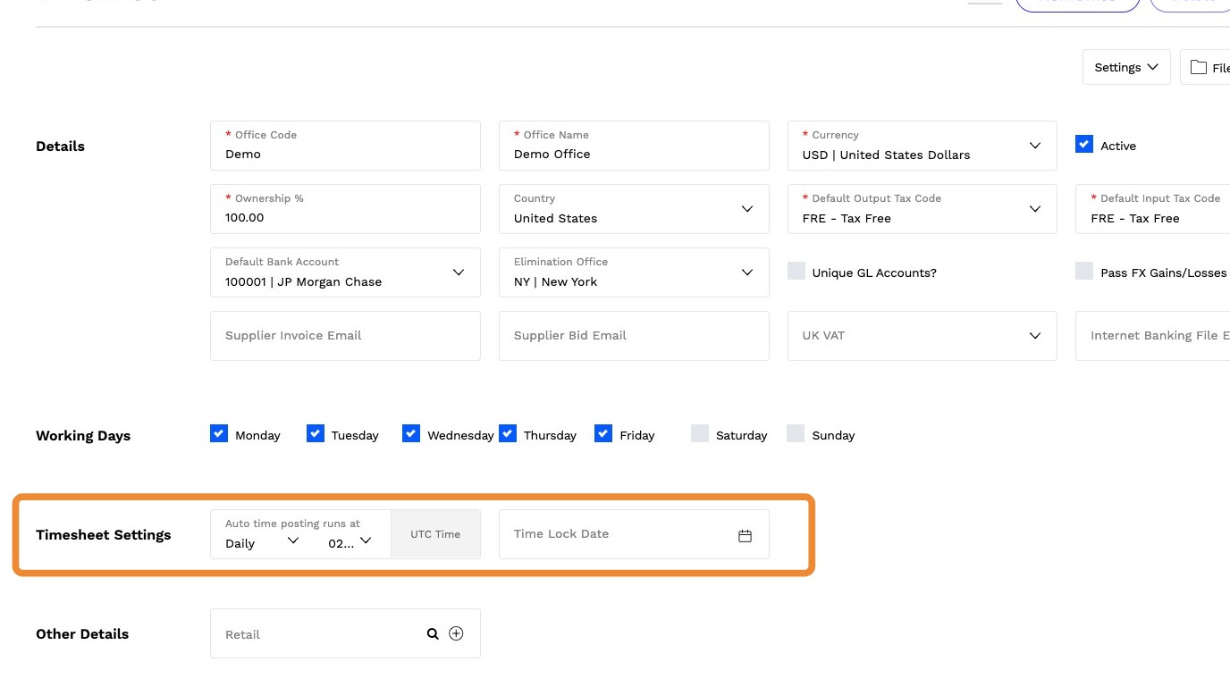Open the Elimination Office dropdown
Viewport: 1230px width, 687px height.
click(x=747, y=272)
